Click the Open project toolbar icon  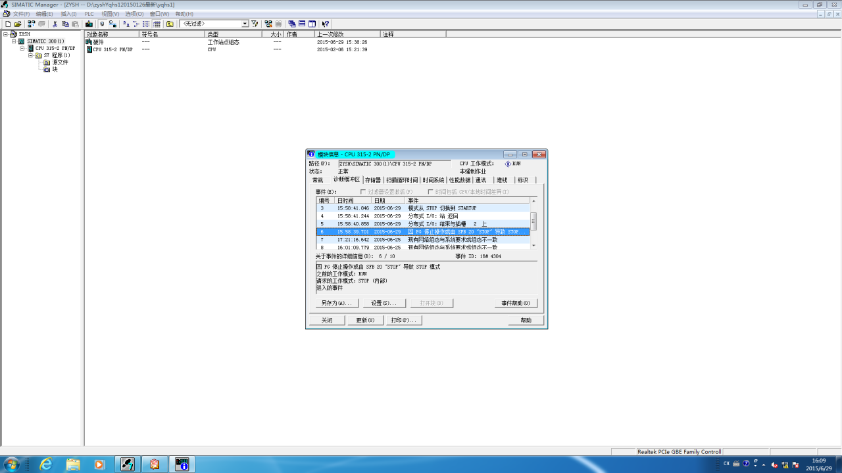(x=18, y=24)
